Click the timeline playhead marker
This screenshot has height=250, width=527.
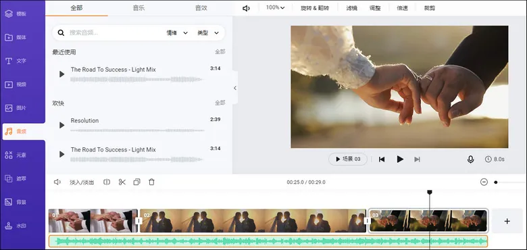(430, 192)
